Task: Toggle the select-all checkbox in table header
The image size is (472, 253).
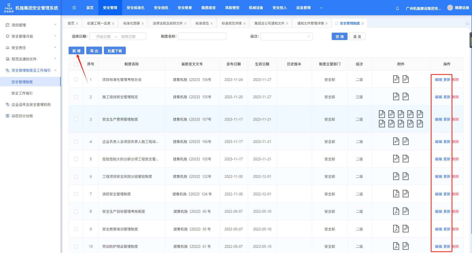Action: [76, 64]
